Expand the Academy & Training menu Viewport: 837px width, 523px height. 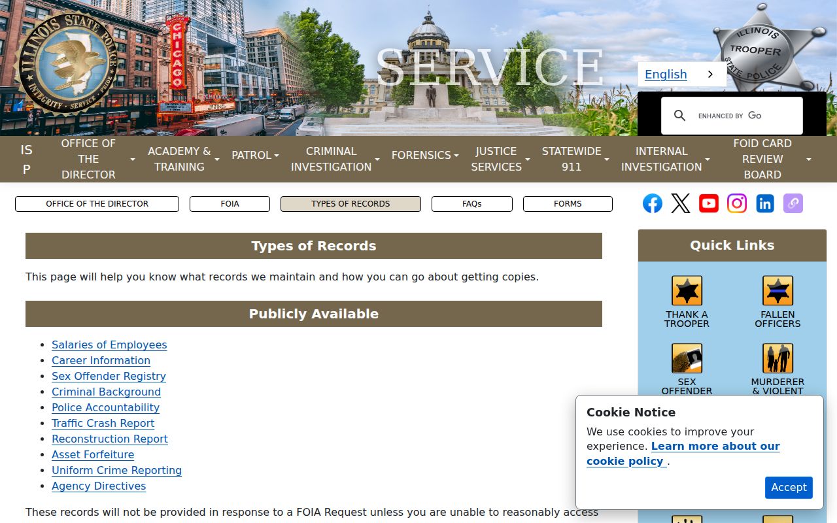click(x=183, y=159)
